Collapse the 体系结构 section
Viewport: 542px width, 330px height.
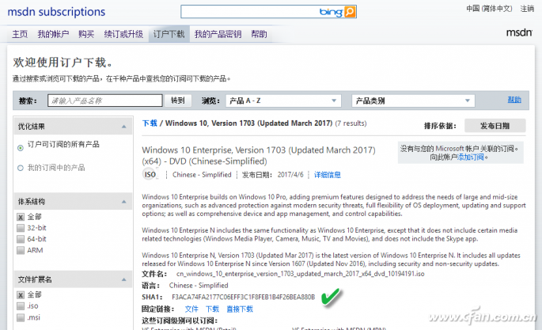123,202
